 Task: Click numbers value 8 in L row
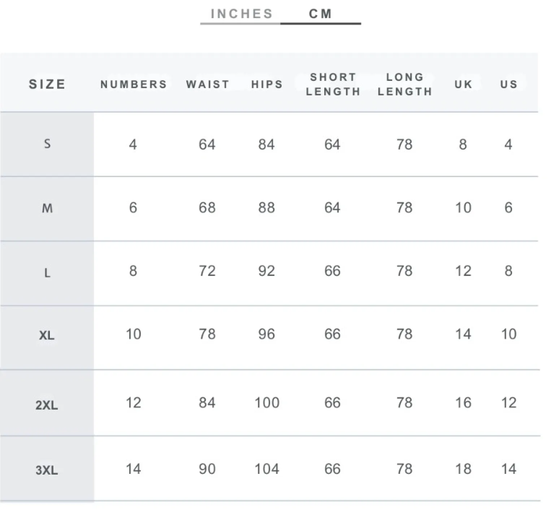coord(133,271)
